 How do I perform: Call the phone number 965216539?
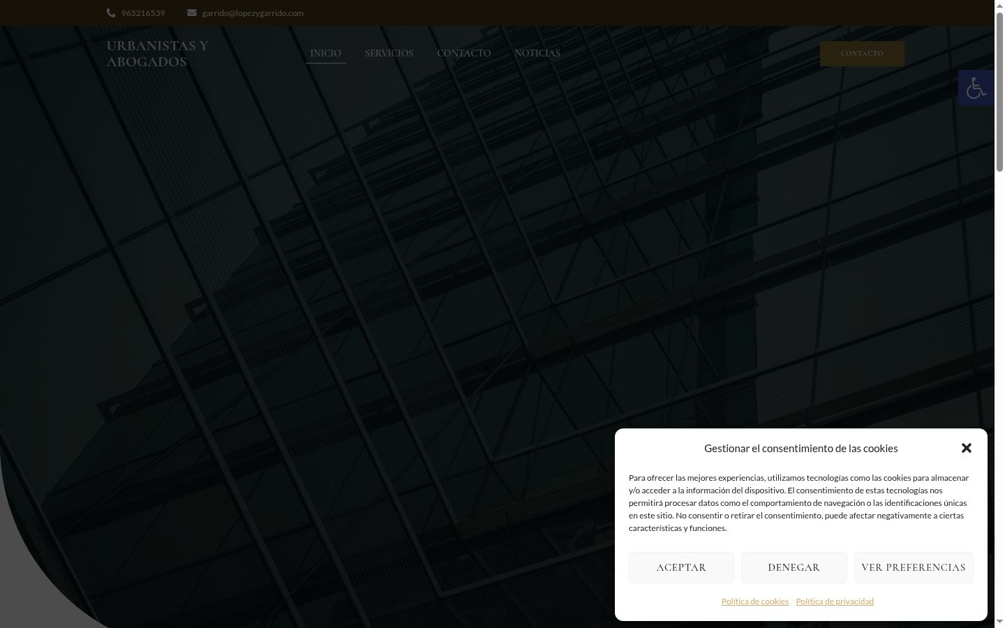(143, 13)
